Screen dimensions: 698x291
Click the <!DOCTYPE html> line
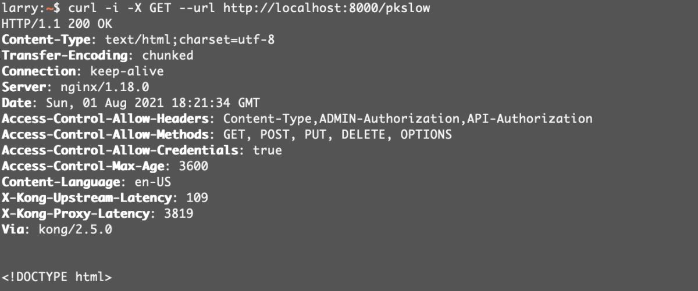click(x=57, y=276)
